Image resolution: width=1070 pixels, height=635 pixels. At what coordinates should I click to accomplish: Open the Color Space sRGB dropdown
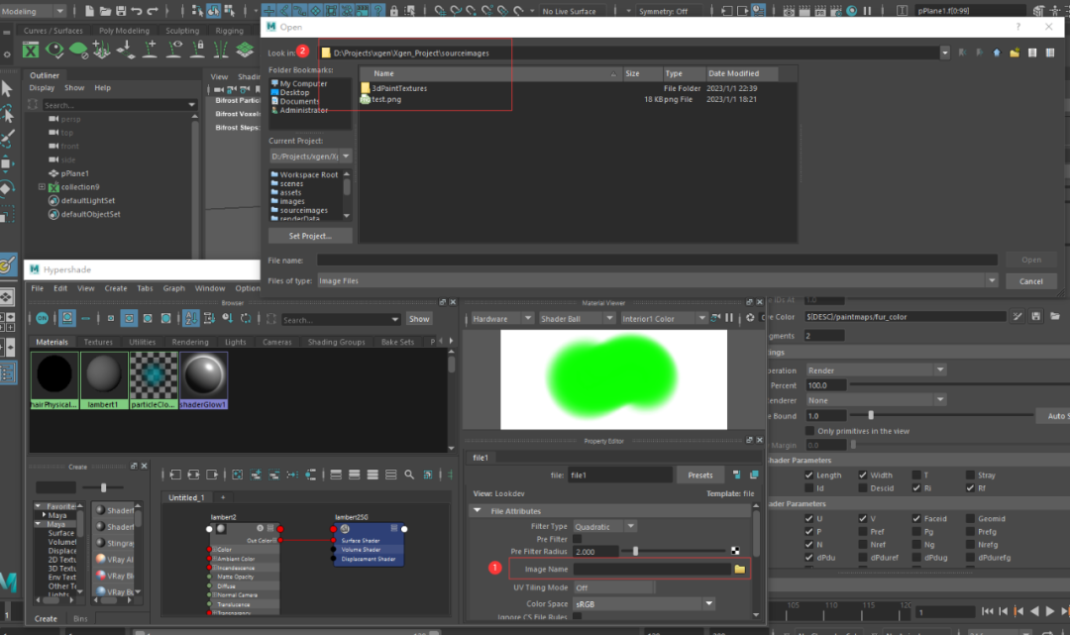pos(644,603)
